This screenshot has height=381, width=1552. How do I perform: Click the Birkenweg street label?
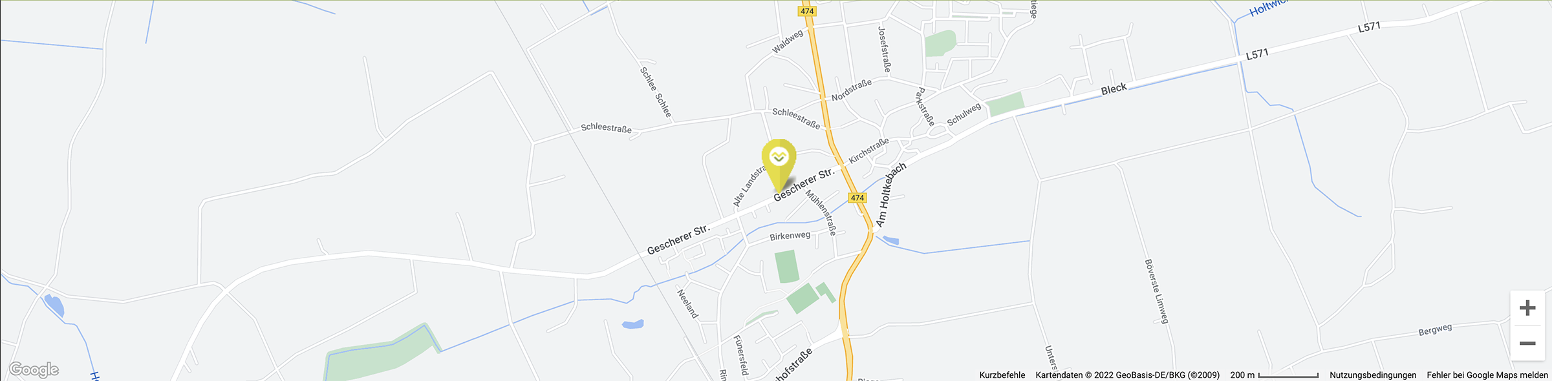tap(790, 236)
